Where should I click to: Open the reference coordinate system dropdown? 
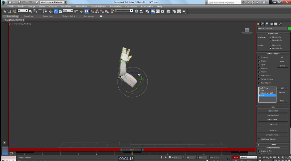tap(68, 11)
